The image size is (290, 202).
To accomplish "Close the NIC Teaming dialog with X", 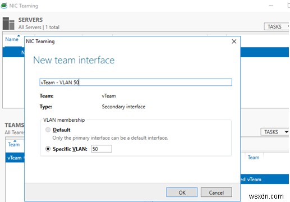I will click(x=234, y=42).
